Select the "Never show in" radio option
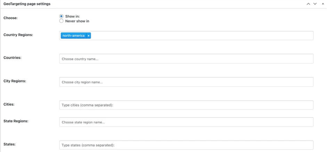Image resolution: width=327 pixels, height=152 pixels. (x=61, y=21)
